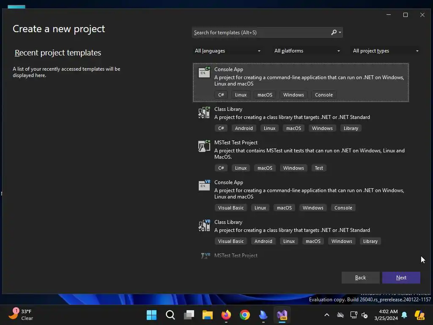
Task: Open the clock showing 4:02 AM
Action: pyautogui.click(x=386, y=315)
